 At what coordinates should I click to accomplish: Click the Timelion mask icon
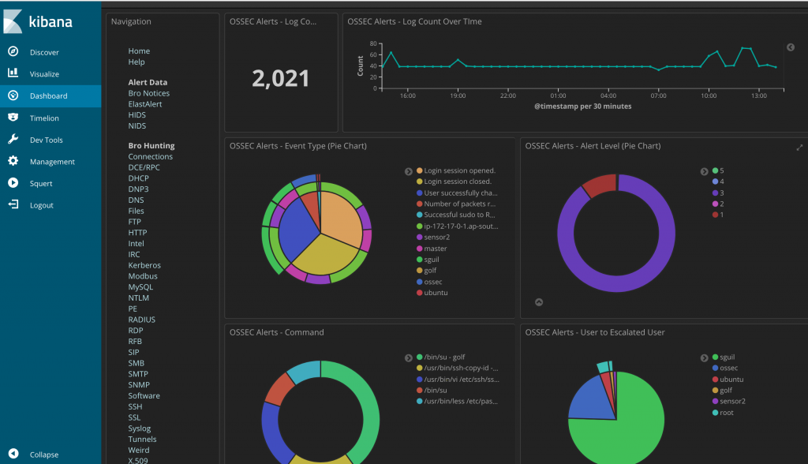click(13, 118)
